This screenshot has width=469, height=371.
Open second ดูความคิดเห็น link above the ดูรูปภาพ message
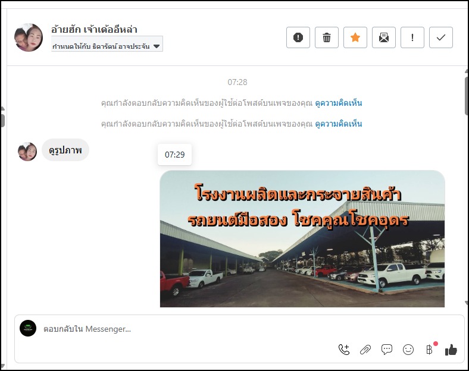point(338,124)
